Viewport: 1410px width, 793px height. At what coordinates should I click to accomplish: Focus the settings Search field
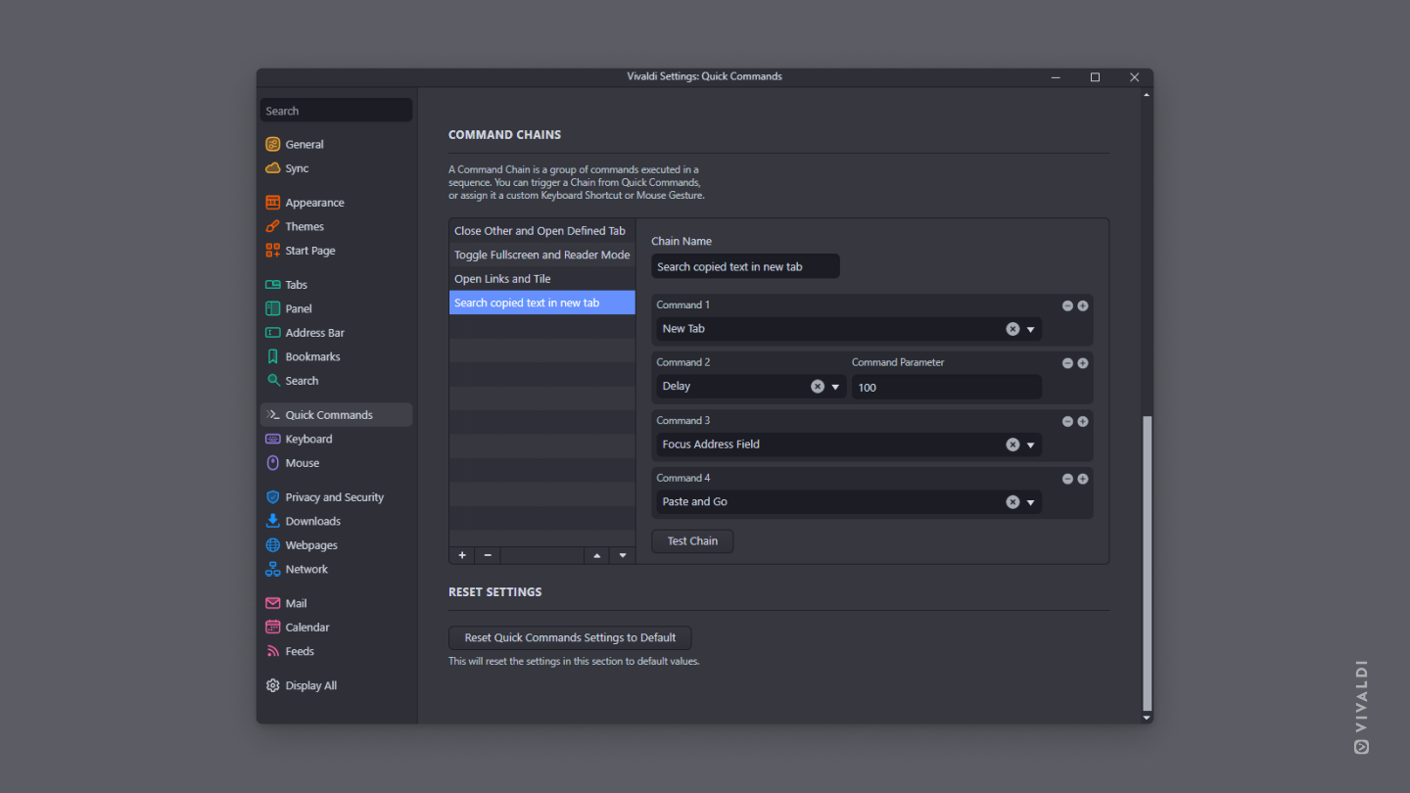coord(336,111)
